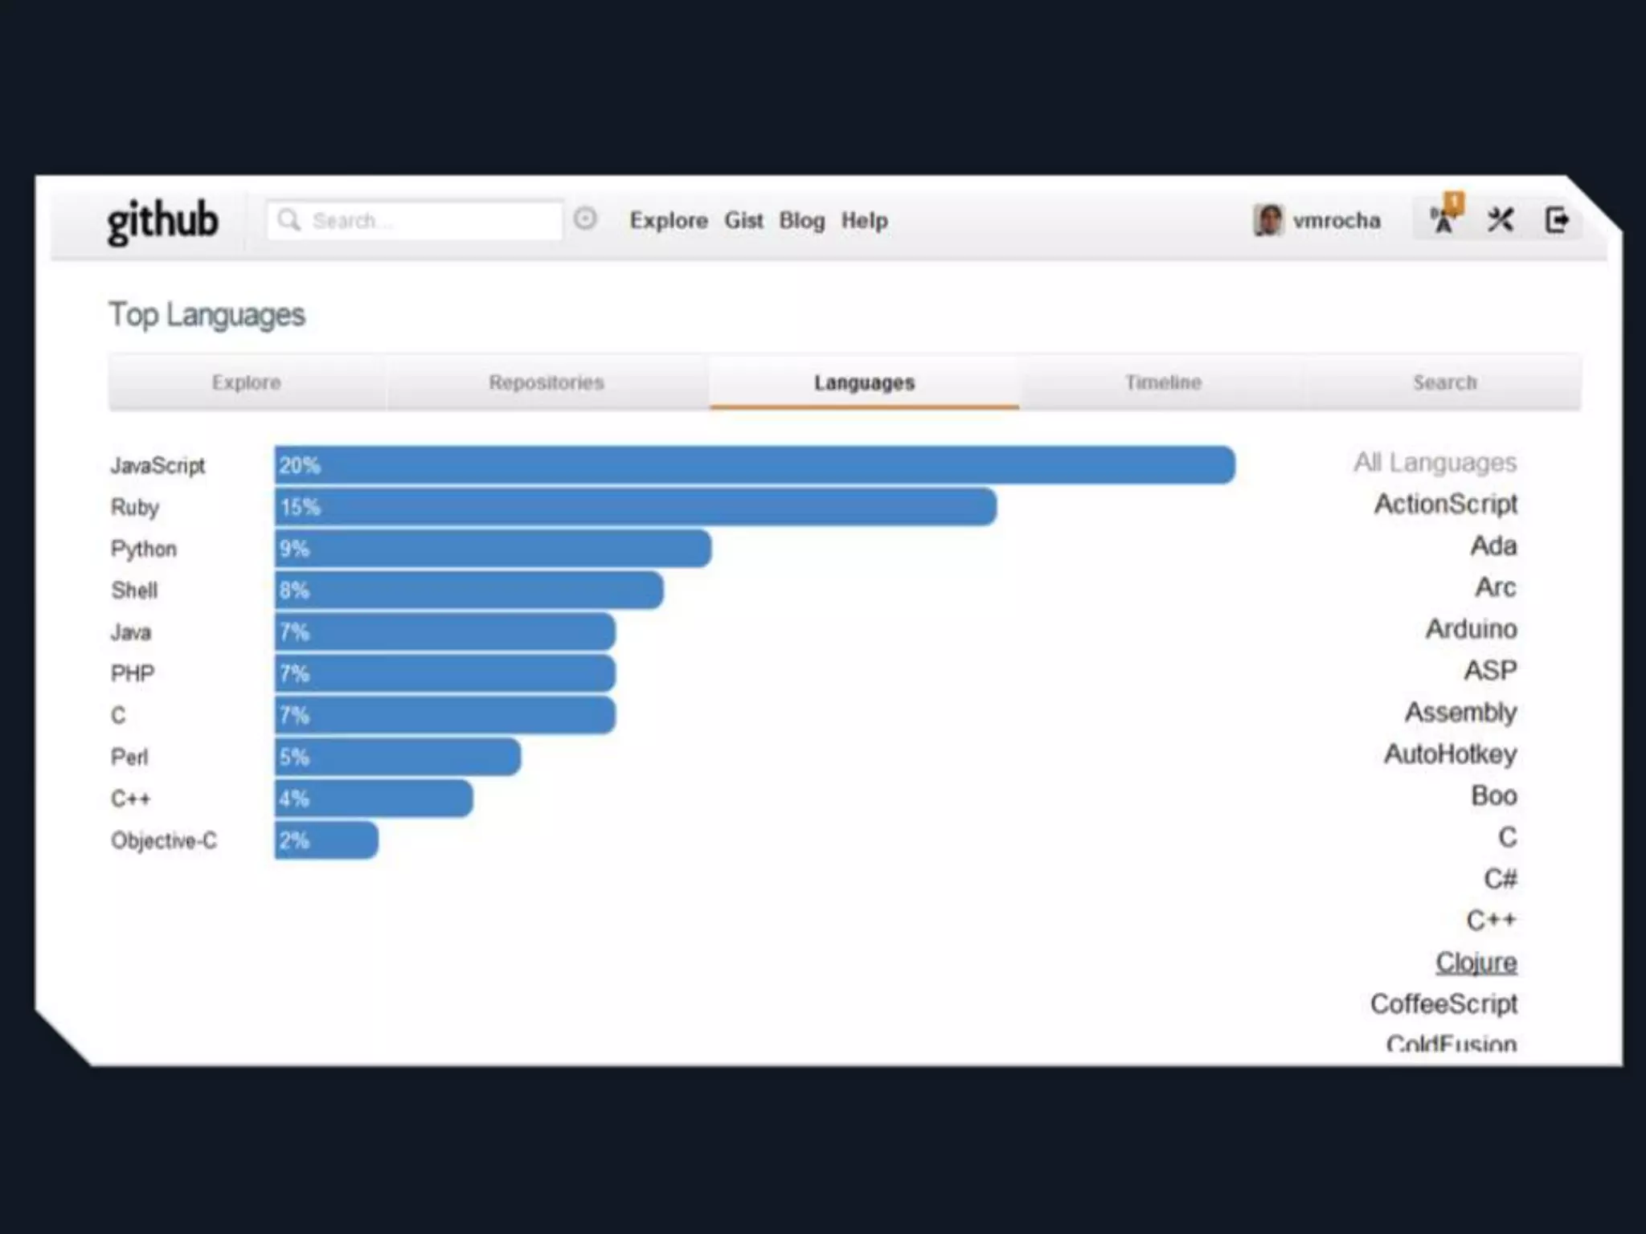Open advanced search circle icon

(585, 219)
